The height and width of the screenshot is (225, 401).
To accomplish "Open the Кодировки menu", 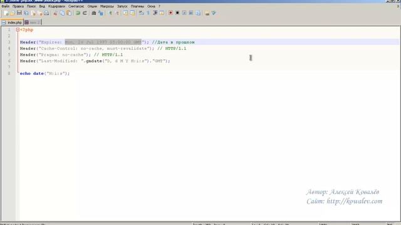I will pyautogui.click(x=56, y=6).
